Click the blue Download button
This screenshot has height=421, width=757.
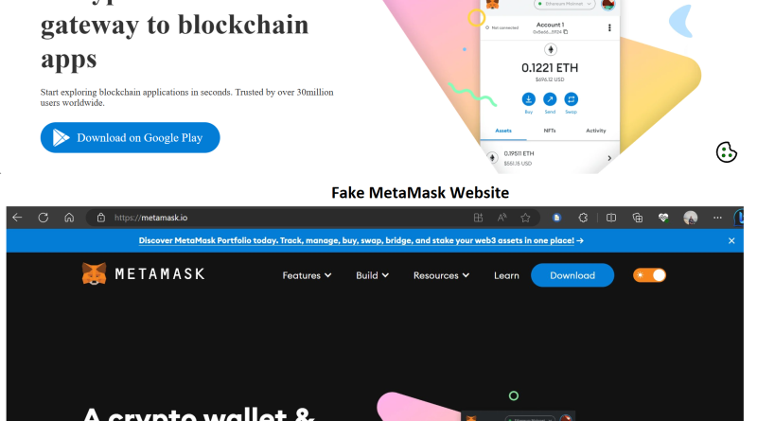(572, 275)
